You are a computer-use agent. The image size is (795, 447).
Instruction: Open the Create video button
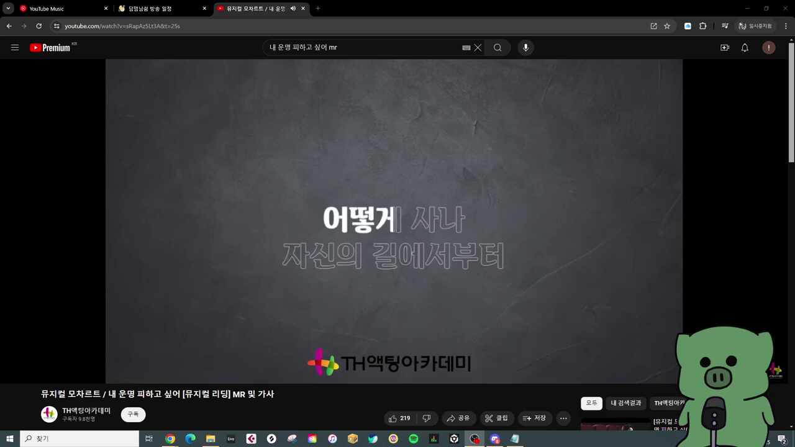click(x=725, y=48)
